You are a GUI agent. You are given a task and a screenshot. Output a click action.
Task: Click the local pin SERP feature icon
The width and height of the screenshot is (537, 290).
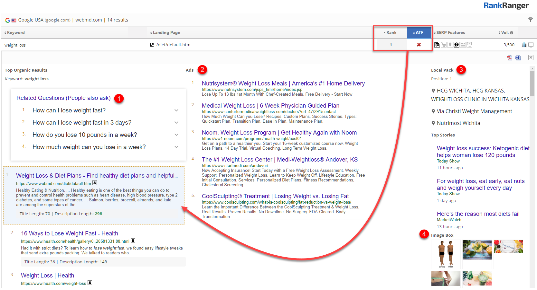click(450, 45)
